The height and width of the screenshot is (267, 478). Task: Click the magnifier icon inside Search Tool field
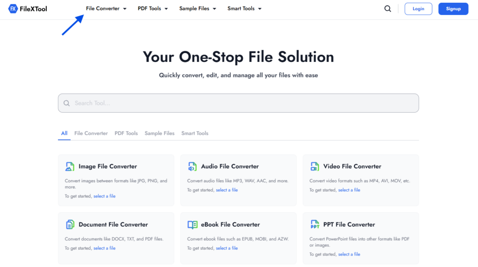click(66, 103)
